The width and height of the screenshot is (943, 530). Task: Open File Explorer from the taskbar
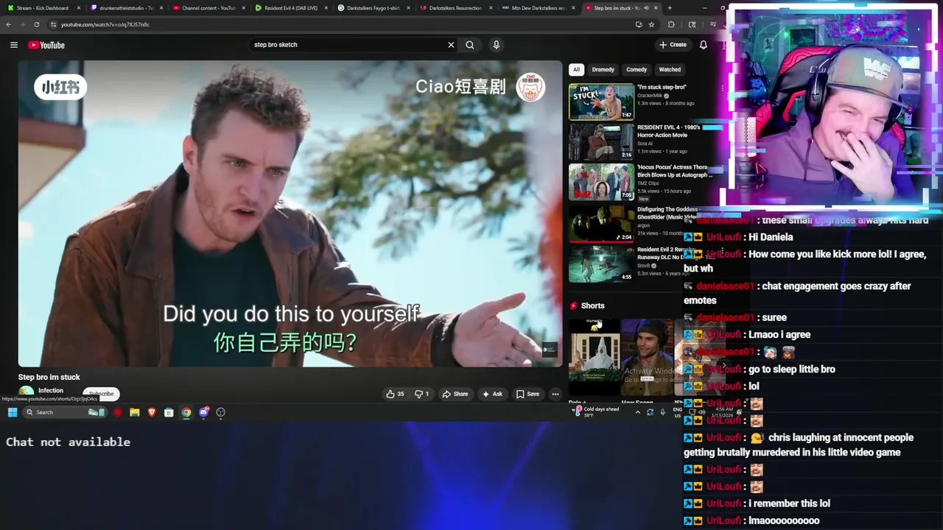134,412
